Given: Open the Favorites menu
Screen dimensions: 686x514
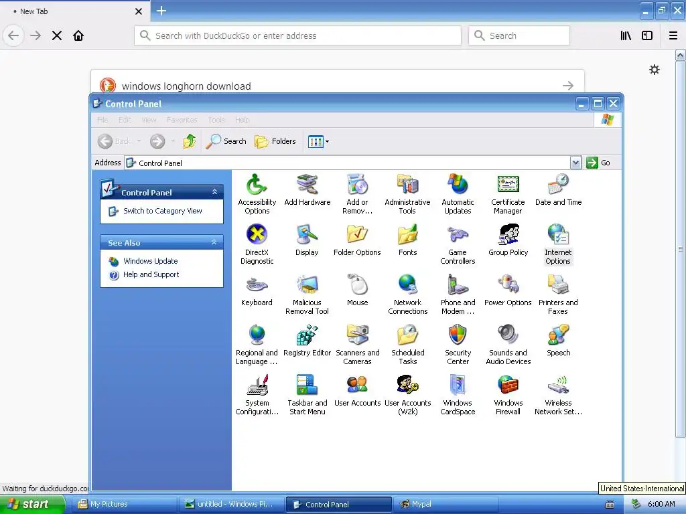Looking at the screenshot, I should click(182, 120).
